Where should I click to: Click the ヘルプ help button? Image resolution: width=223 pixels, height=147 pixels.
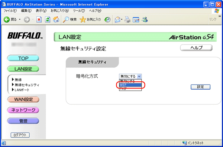click(196, 48)
